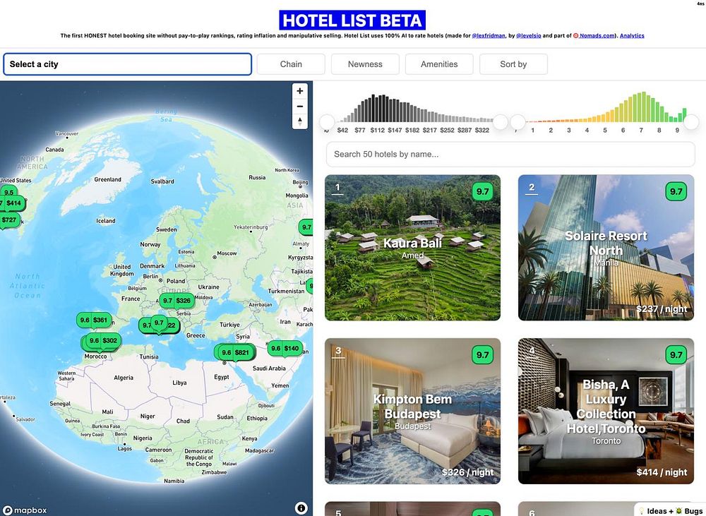
Task: Visit the Nomads.com link
Action: (x=594, y=35)
